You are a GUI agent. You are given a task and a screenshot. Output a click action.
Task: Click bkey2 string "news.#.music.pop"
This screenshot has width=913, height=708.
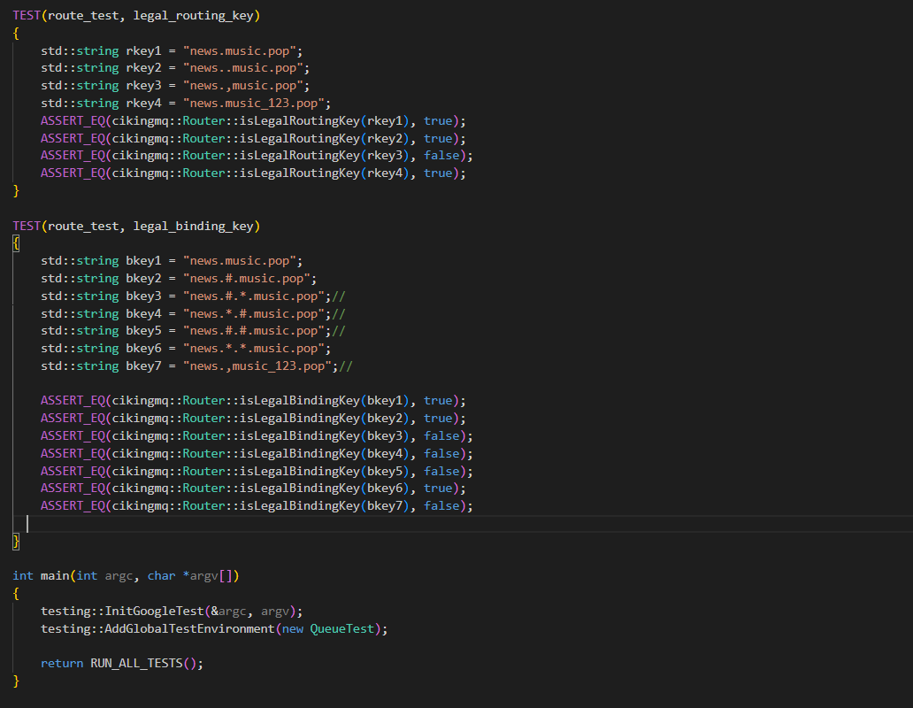click(246, 278)
